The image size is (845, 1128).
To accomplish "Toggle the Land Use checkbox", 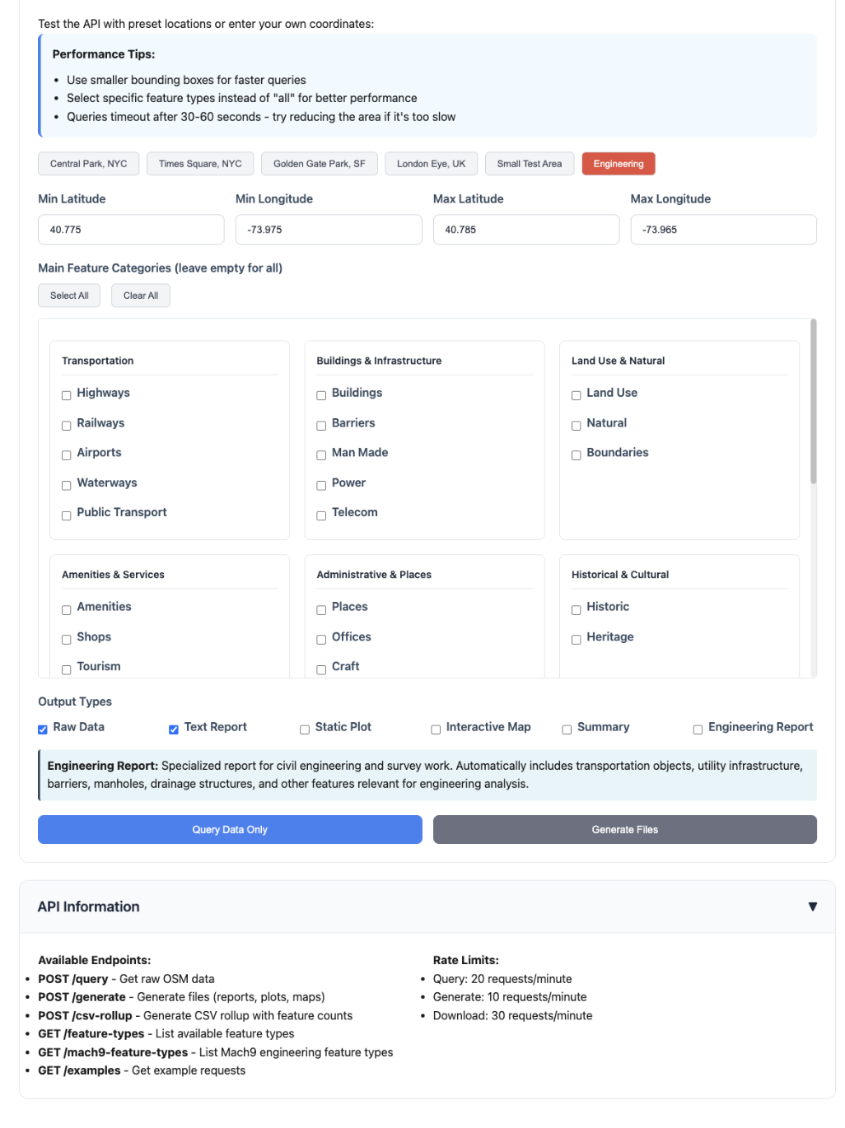I will pyautogui.click(x=577, y=395).
